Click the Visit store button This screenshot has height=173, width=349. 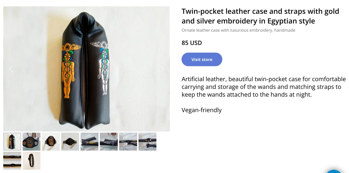pyautogui.click(x=202, y=60)
